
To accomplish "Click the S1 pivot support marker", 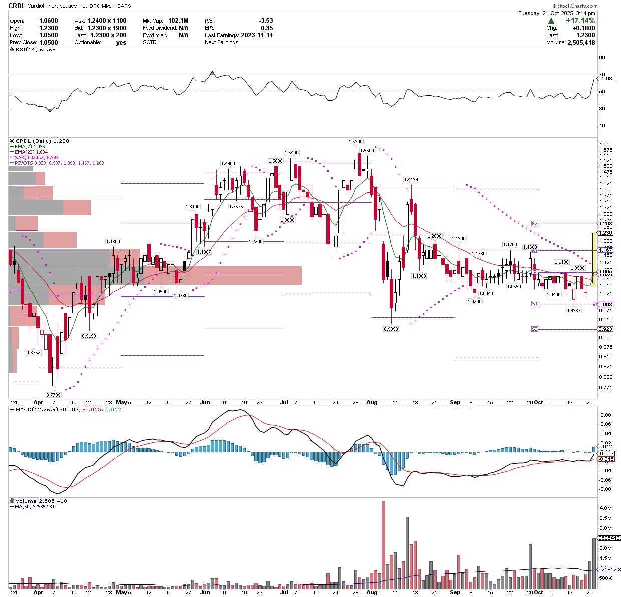I will click(534, 304).
